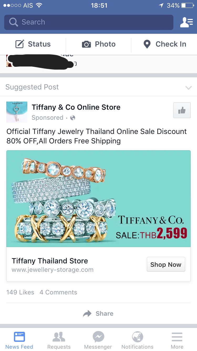Open friend list icon beside search bar

point(186,22)
